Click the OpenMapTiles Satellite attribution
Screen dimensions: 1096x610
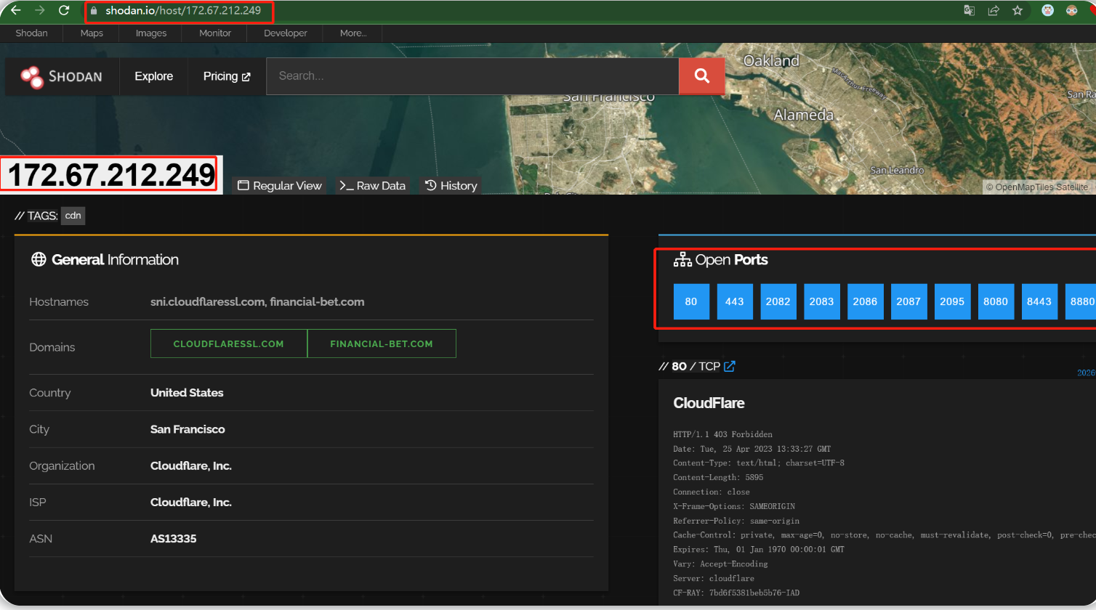pyautogui.click(x=1037, y=187)
